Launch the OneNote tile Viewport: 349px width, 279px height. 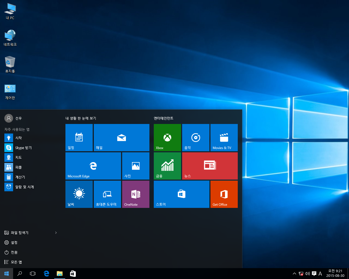point(136,194)
